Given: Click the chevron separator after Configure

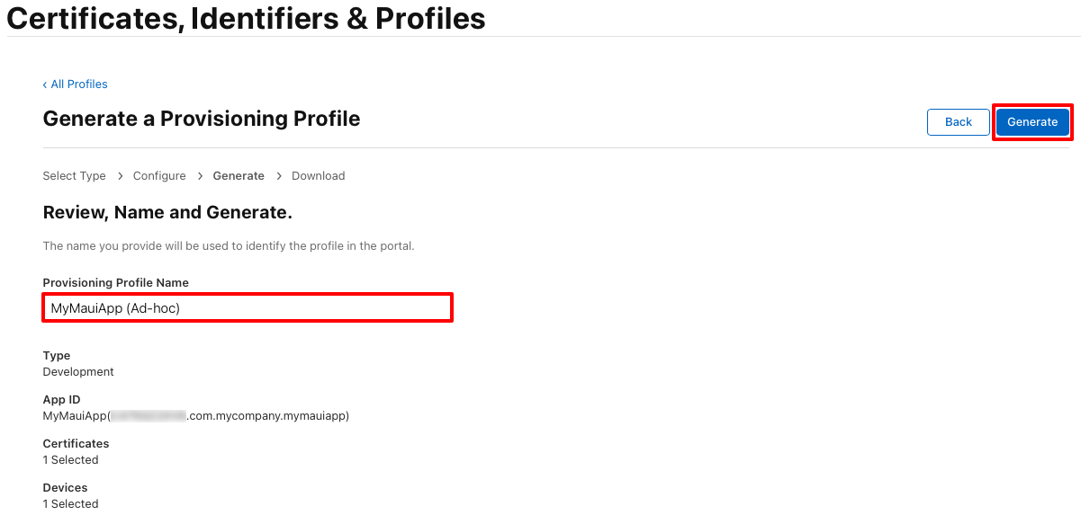Looking at the screenshot, I should 199,175.
